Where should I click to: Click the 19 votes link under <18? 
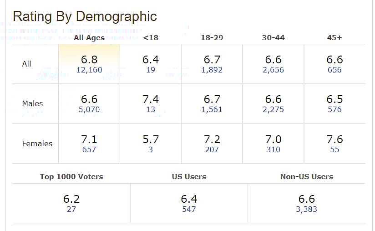151,70
